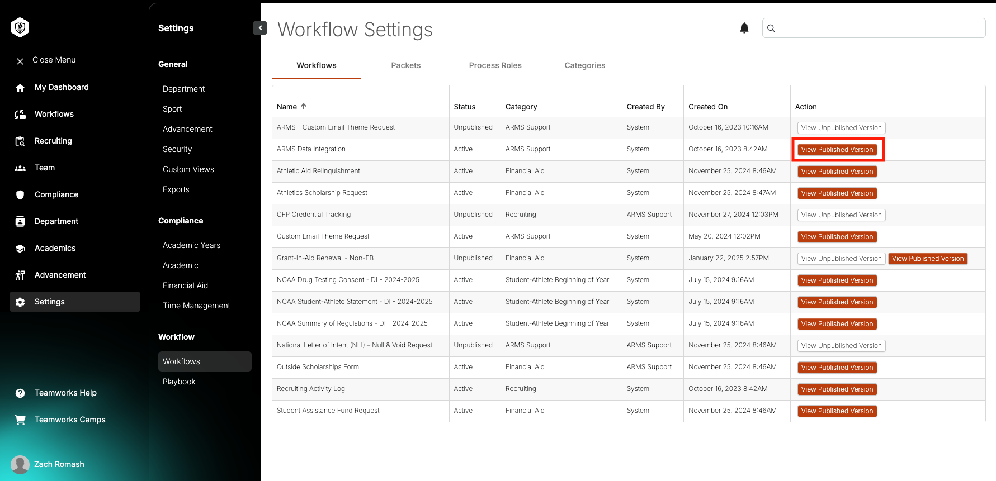This screenshot has width=996, height=481.
Task: Click the Compliance shield icon
Action: tap(20, 195)
